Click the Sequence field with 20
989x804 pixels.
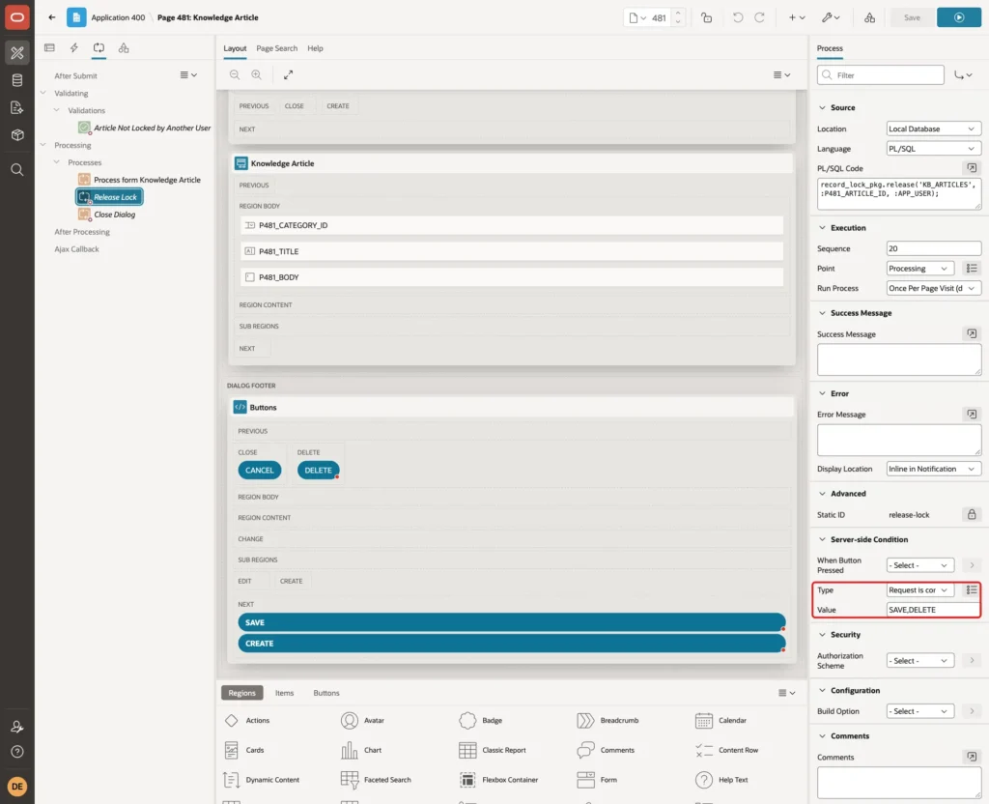(x=934, y=248)
